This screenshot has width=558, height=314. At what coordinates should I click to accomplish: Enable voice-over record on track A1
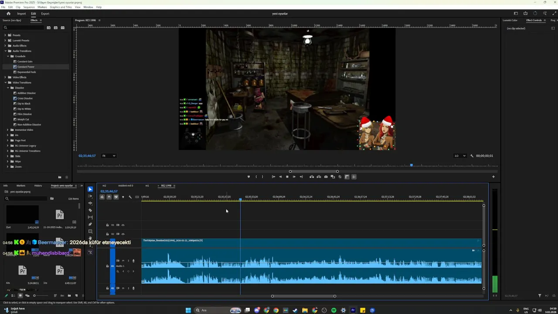pyautogui.click(x=133, y=261)
